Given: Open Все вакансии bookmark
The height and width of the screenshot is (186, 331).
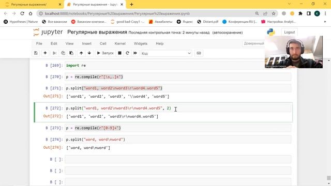Looking at the screenshot, I should 54,22.
